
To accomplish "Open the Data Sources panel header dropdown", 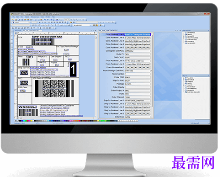I will click(208, 31).
